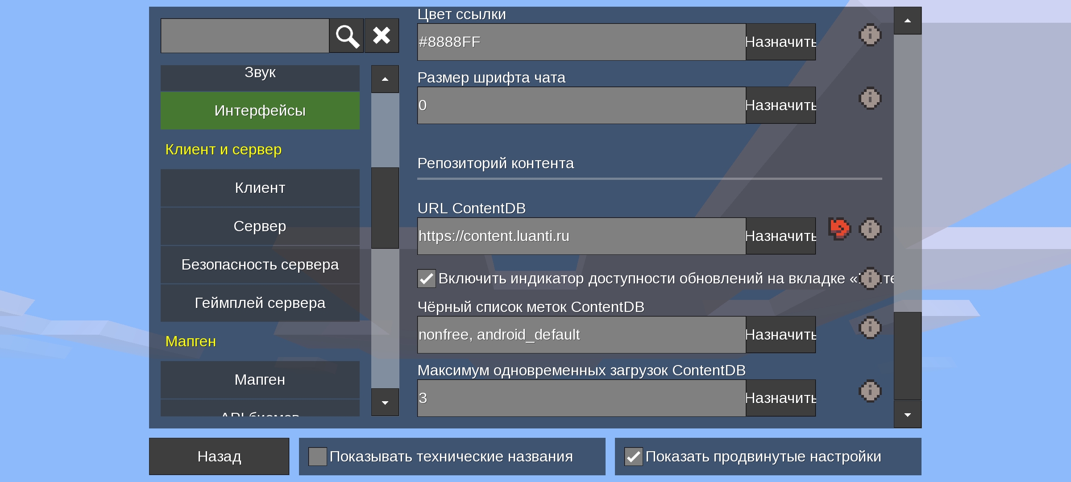Show info for max concurrent ContentDB downloads
1071x482 pixels.
pyautogui.click(x=870, y=391)
